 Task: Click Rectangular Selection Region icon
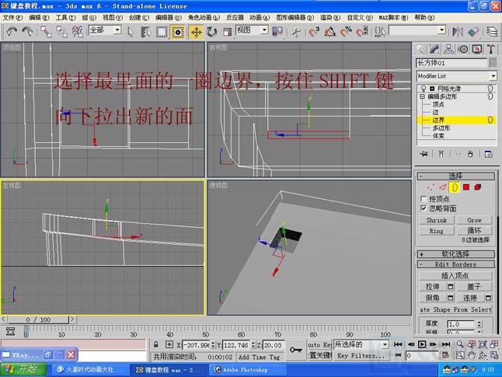(162, 32)
